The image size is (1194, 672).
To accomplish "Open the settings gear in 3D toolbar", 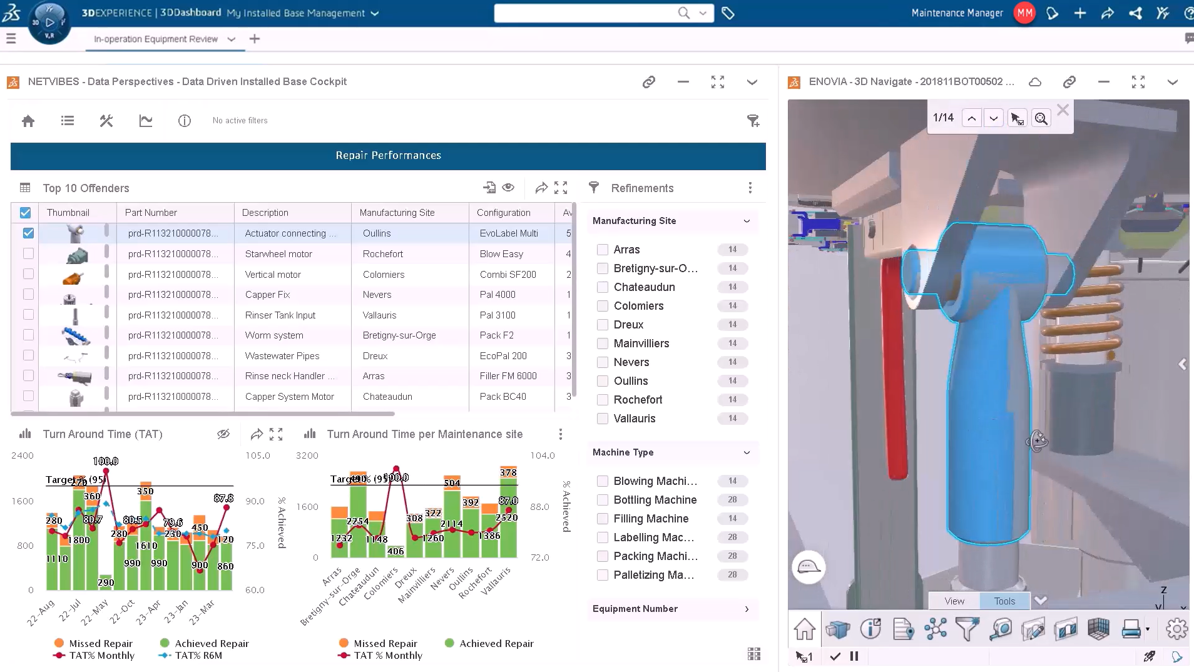I will pos(1176,629).
